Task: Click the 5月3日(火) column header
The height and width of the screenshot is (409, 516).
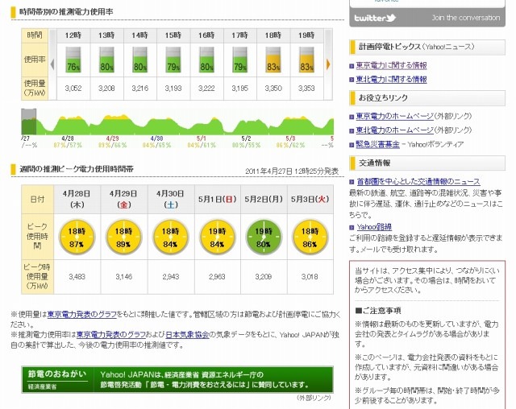Action: 310,199
